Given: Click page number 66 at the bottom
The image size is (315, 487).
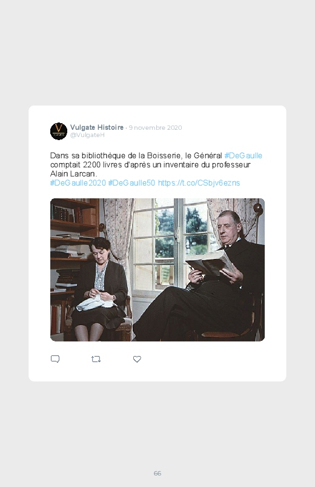Looking at the screenshot, I should tap(157, 473).
